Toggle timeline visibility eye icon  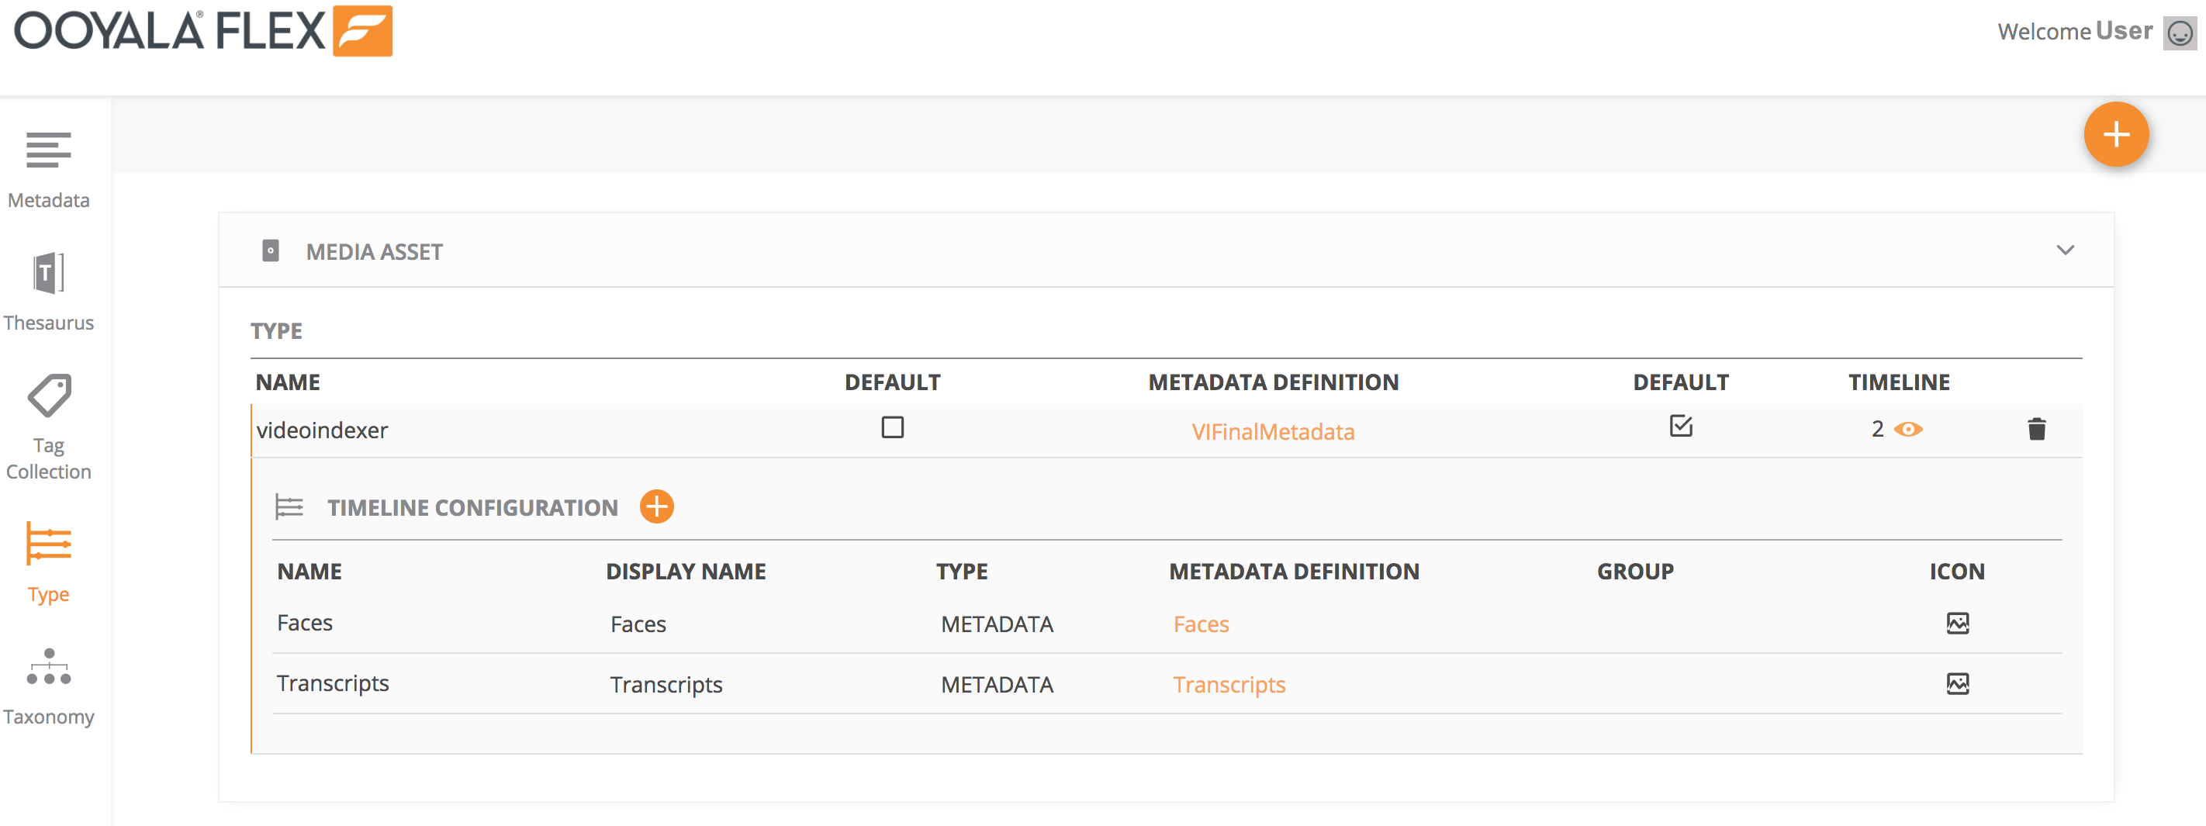(x=1908, y=429)
